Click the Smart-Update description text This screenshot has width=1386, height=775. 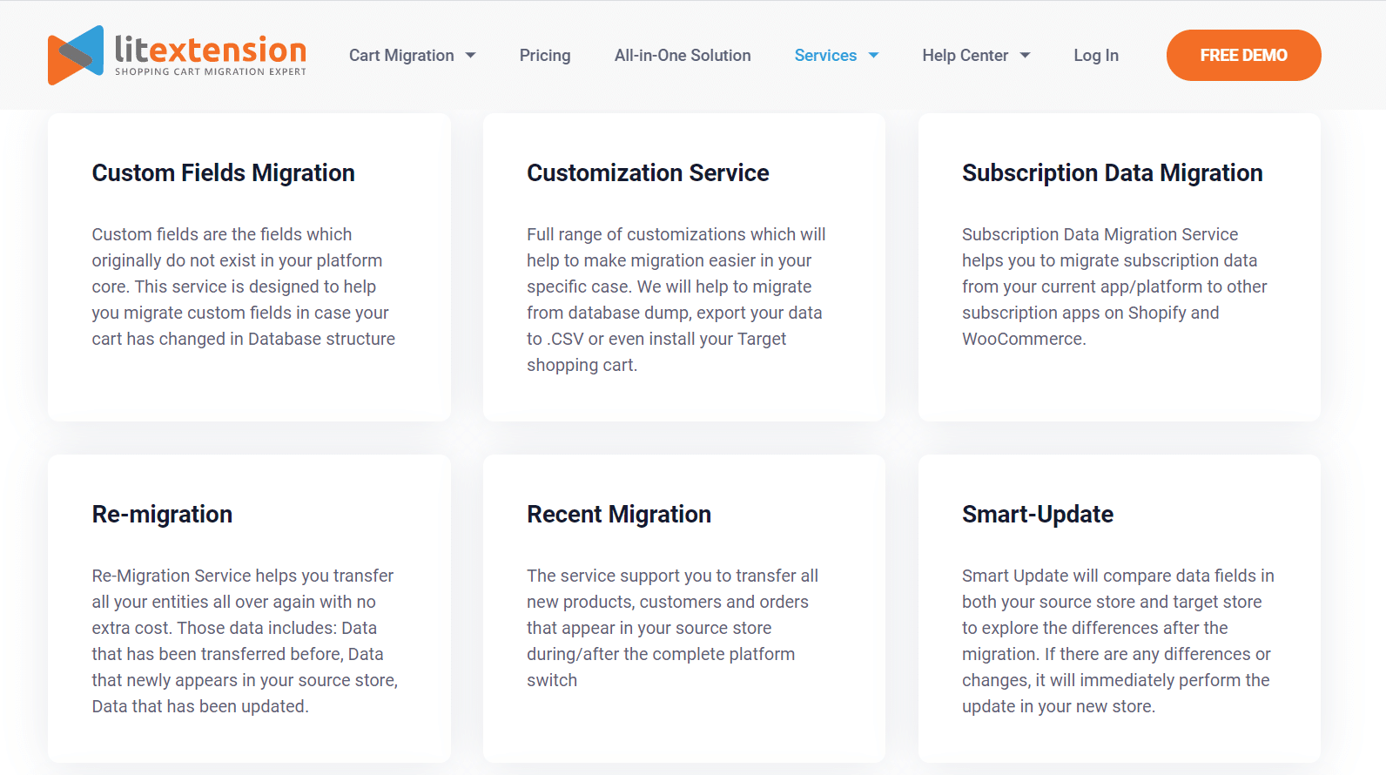tap(1118, 641)
